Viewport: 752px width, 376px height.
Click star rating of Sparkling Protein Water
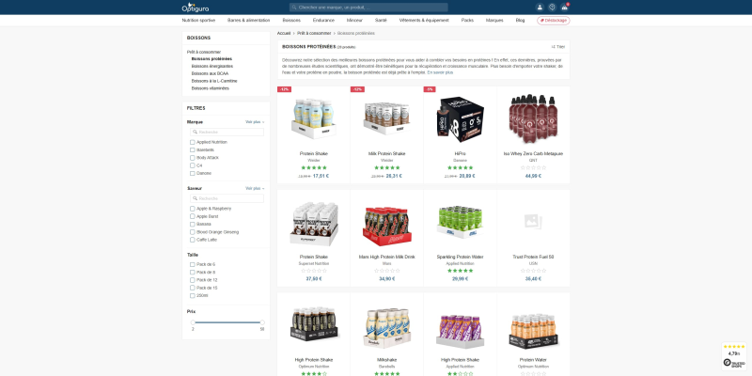[460, 271]
